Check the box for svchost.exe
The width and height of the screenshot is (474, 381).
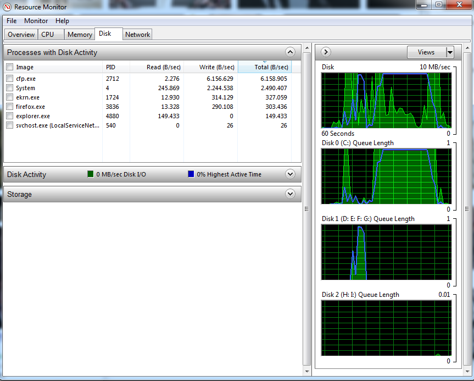(10, 125)
